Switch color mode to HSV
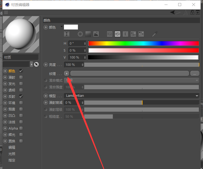Viewport: 203px width, 169px height. click(x=118, y=34)
